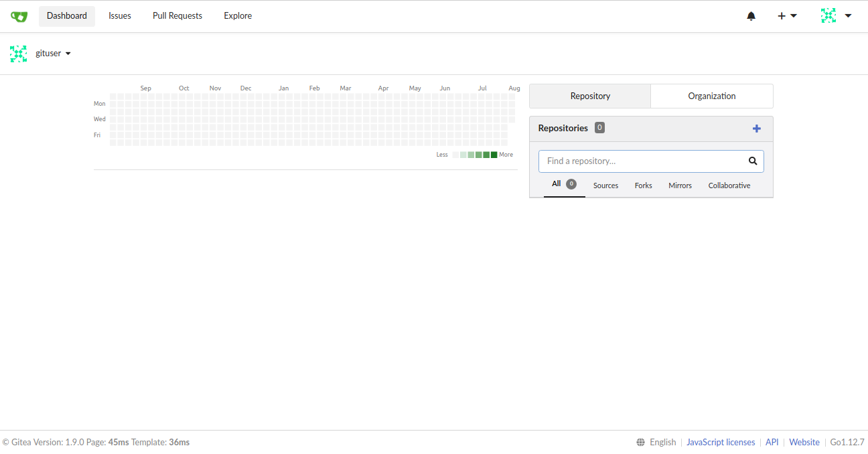Click the search magnifier icon
The image size is (868, 454).
tap(753, 161)
